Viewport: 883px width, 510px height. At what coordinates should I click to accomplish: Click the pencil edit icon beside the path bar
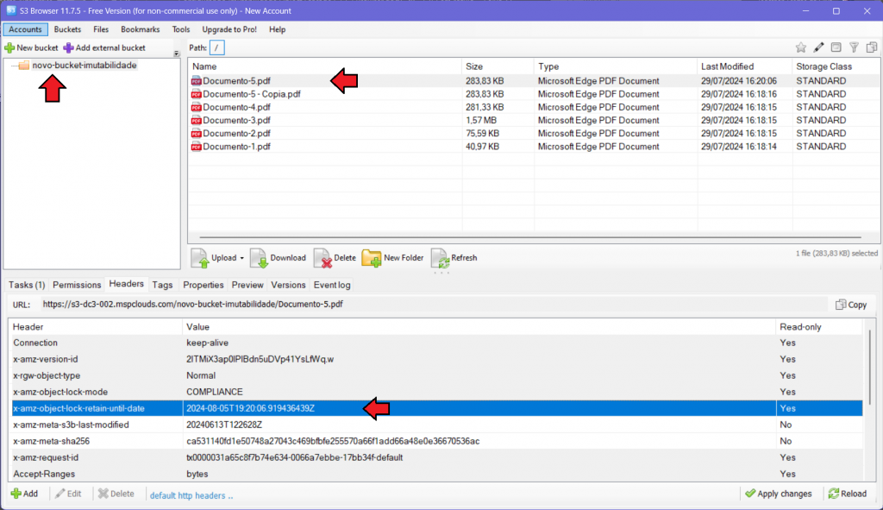[x=818, y=48]
